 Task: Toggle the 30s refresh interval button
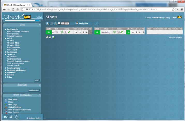pos(67,23)
